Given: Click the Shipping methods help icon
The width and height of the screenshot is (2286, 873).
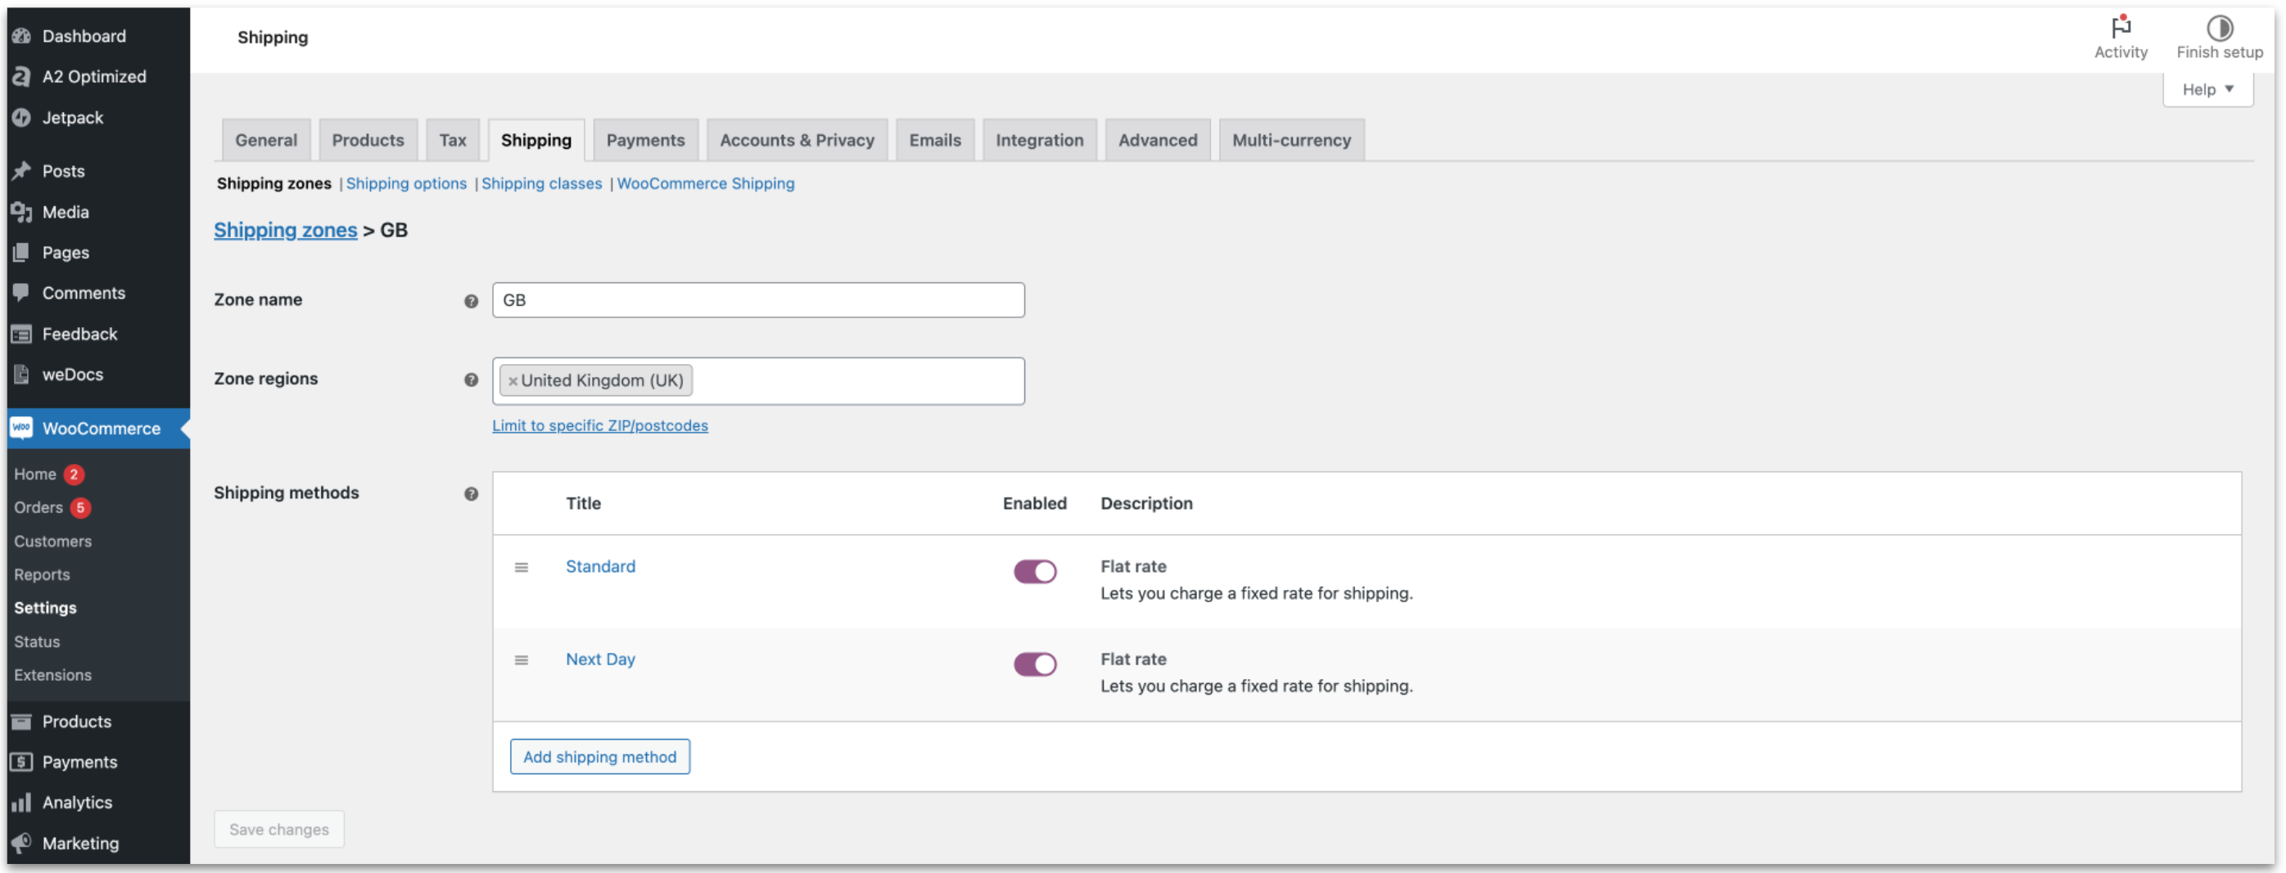Looking at the screenshot, I should 472,493.
